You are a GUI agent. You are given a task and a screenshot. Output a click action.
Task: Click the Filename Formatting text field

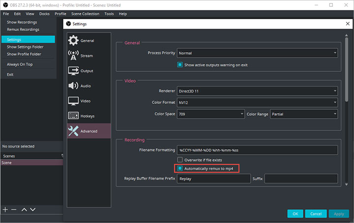257,150
